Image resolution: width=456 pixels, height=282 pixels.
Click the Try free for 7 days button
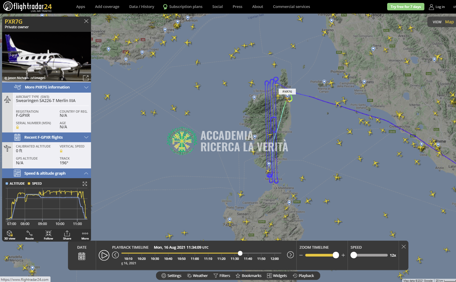point(405,7)
